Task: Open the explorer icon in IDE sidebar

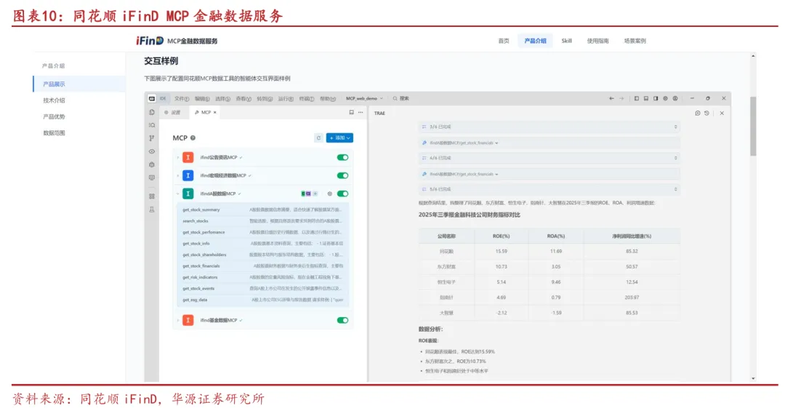Action: pos(152,112)
